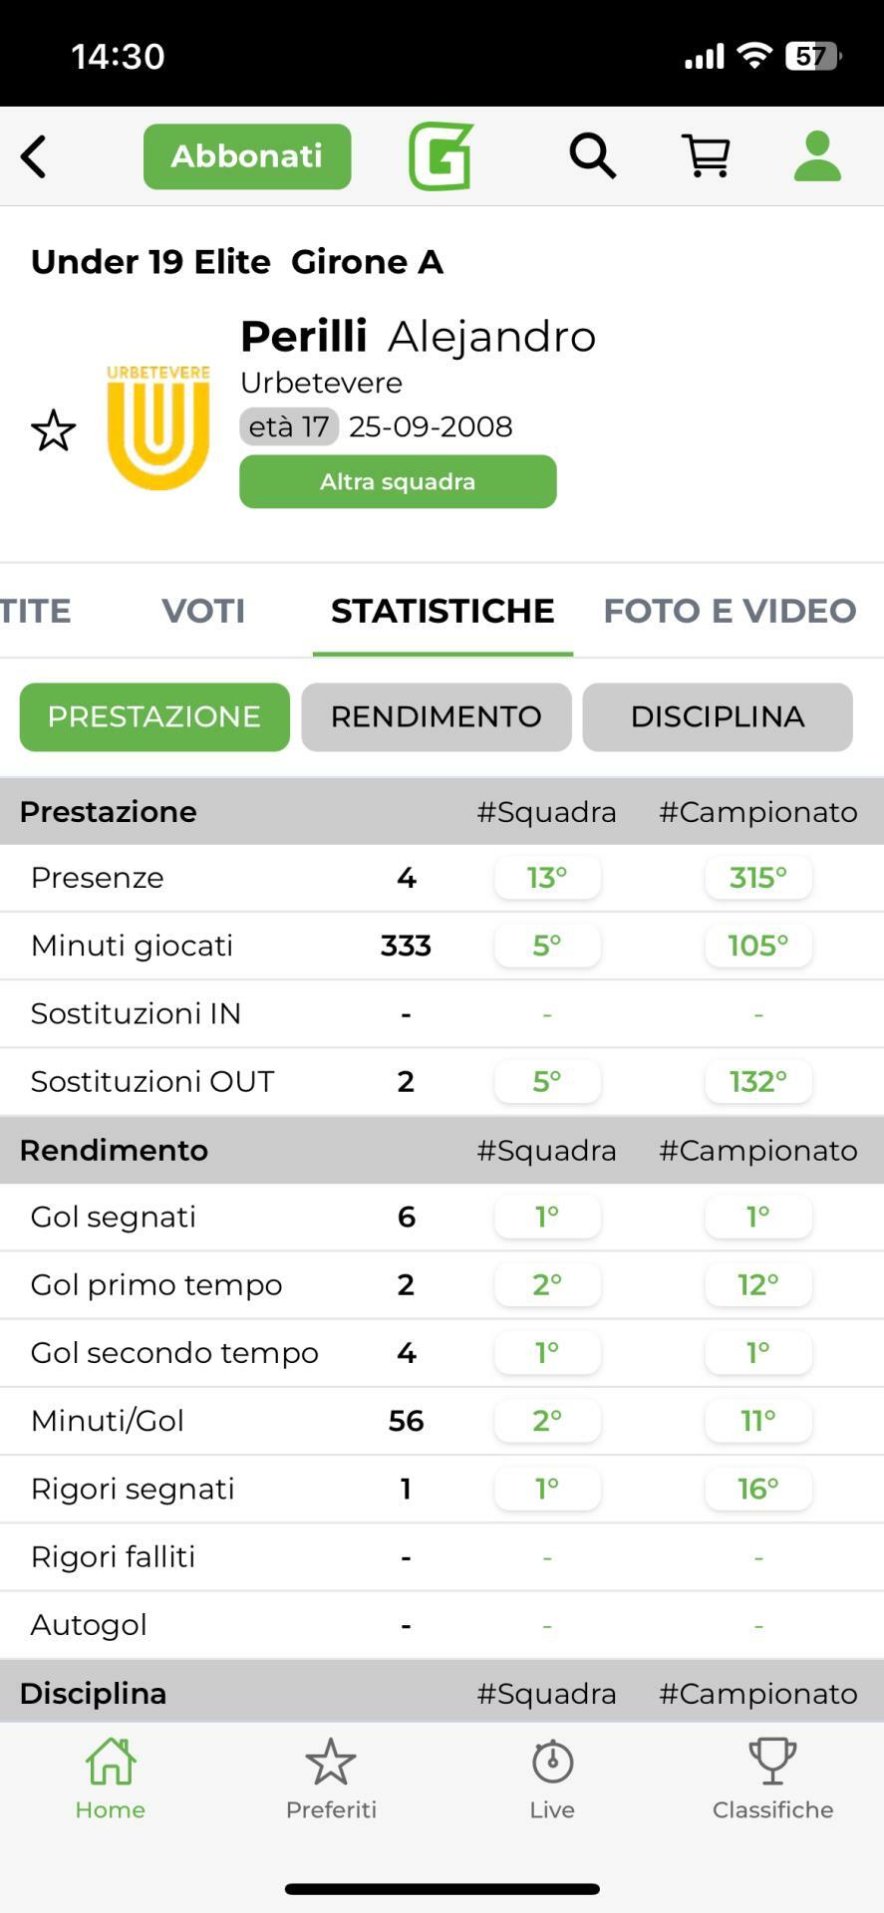Tap the back arrow icon
884x1913 pixels.
(34, 156)
